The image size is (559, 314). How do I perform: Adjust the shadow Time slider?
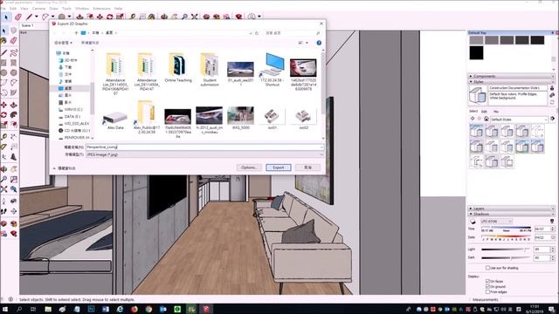coord(506,229)
